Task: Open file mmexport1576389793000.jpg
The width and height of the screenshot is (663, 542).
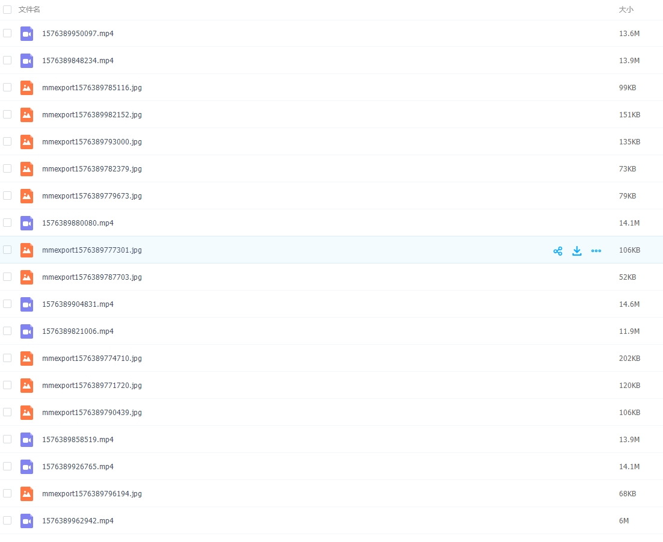Action: point(92,142)
